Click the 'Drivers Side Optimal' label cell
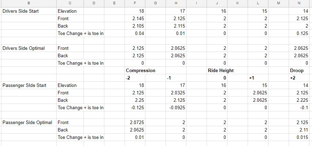This screenshot has width=312, height=146. click(x=24, y=48)
